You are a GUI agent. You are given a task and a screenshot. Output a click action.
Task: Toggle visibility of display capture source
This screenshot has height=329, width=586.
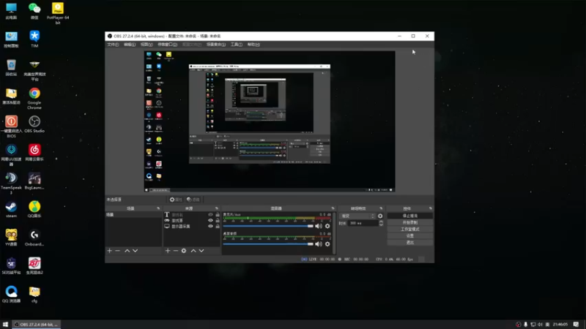(210, 226)
